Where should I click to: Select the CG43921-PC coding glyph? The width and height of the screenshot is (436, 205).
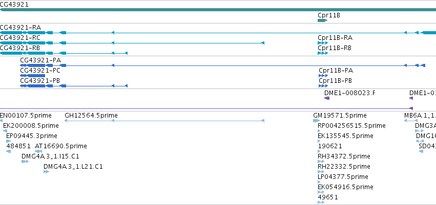pyautogui.click(x=32, y=76)
